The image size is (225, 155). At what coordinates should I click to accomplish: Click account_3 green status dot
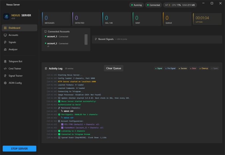(46, 36)
